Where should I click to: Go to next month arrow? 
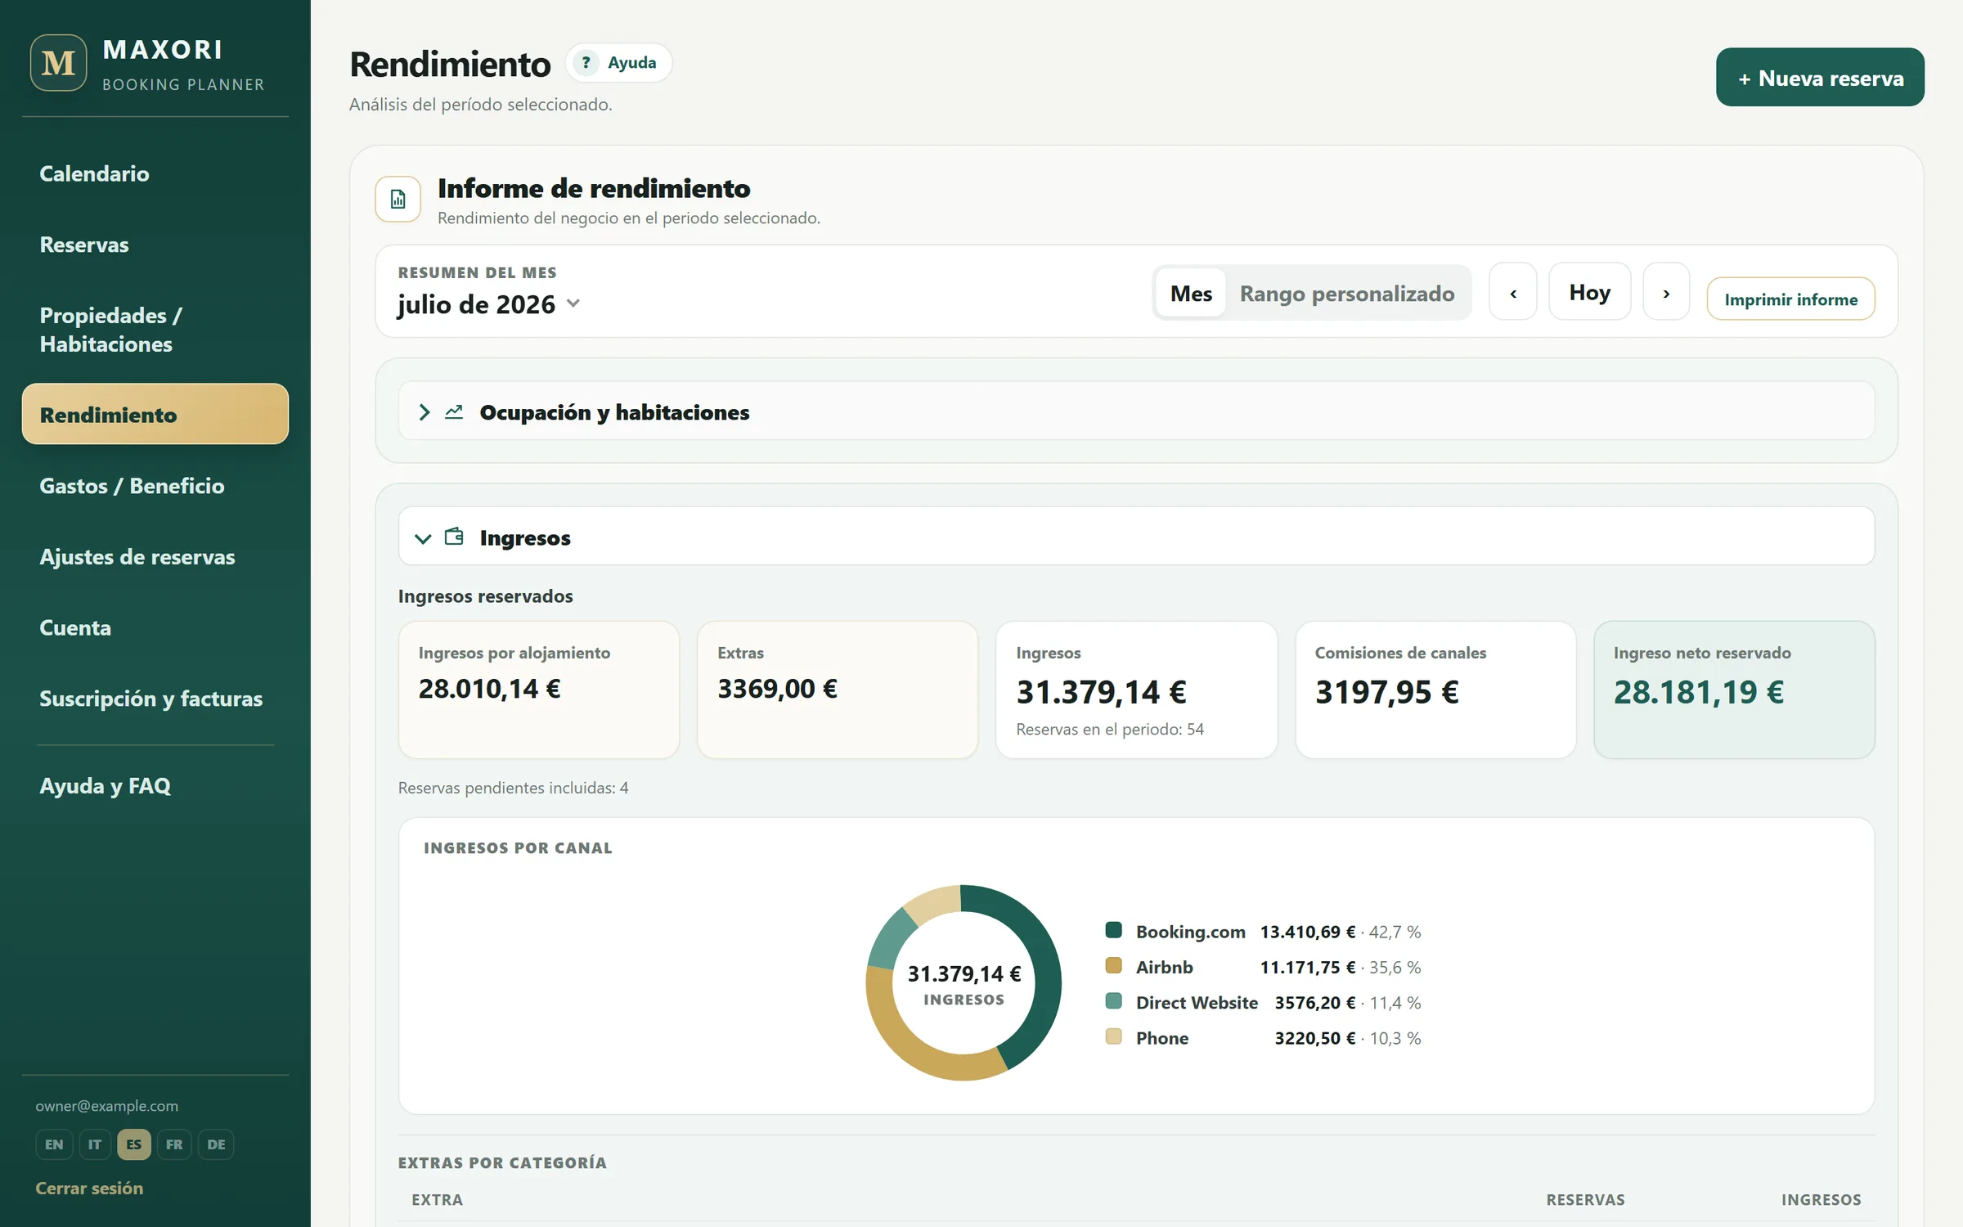pos(1666,292)
